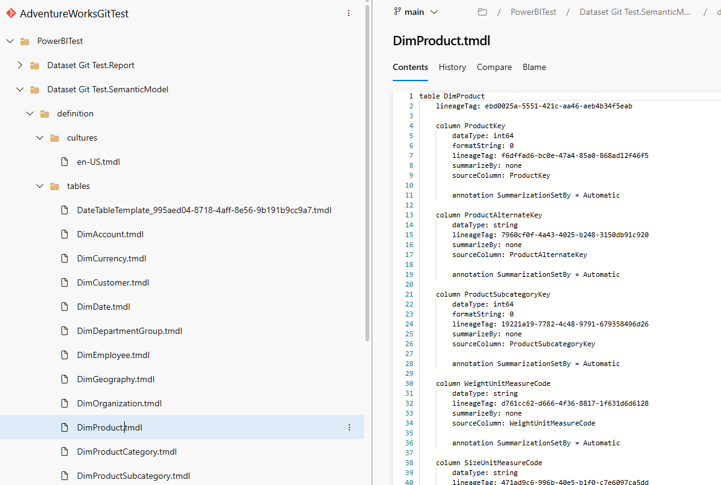Open the more options menu on DimProduct.tmdl
The width and height of the screenshot is (721, 485).
tap(349, 427)
